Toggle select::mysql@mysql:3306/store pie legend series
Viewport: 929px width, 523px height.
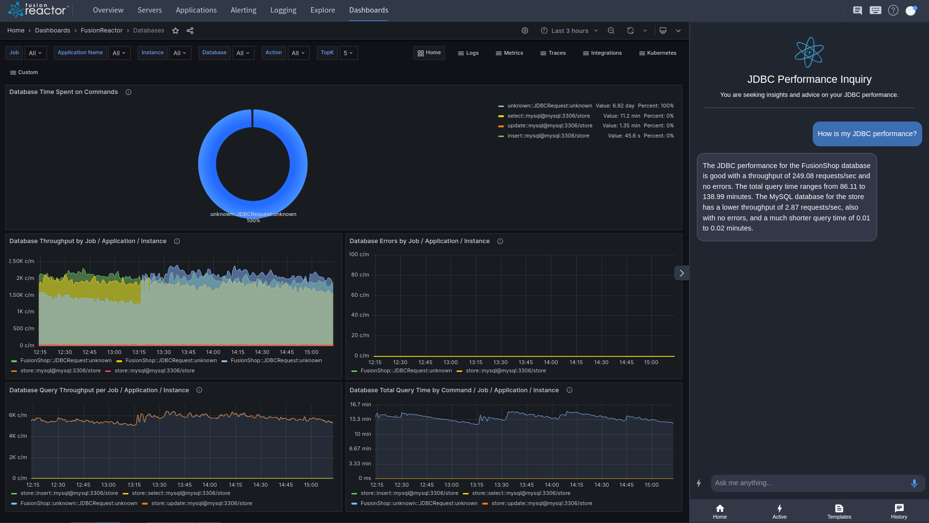549,116
